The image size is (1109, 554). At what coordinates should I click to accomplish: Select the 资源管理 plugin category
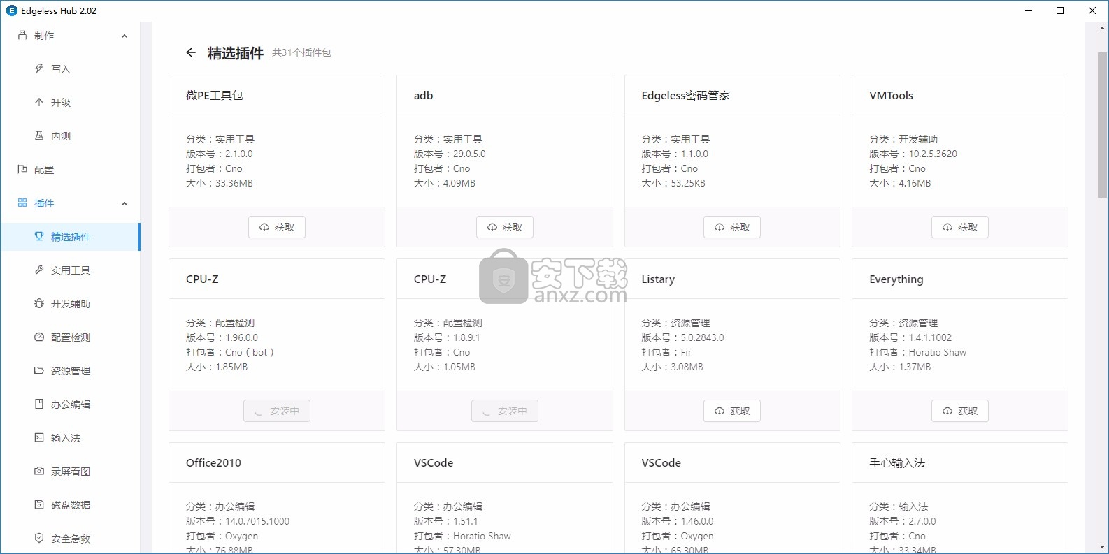70,370
